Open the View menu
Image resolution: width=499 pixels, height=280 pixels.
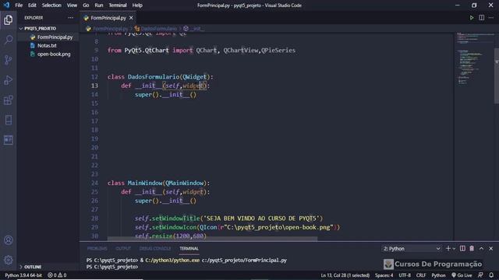(x=72, y=5)
